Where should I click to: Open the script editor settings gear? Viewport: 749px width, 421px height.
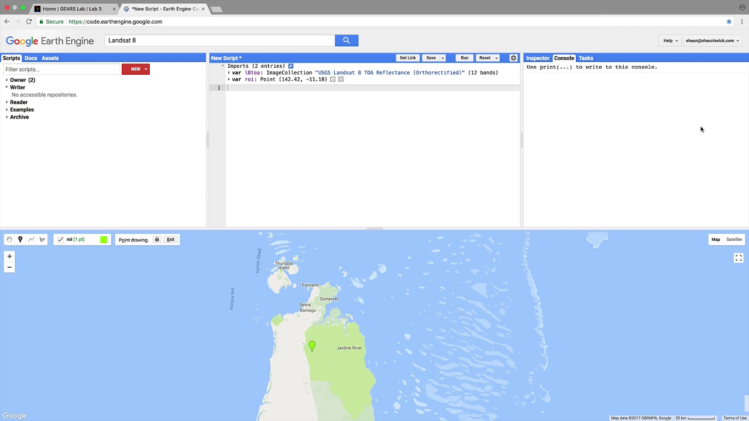[x=514, y=58]
